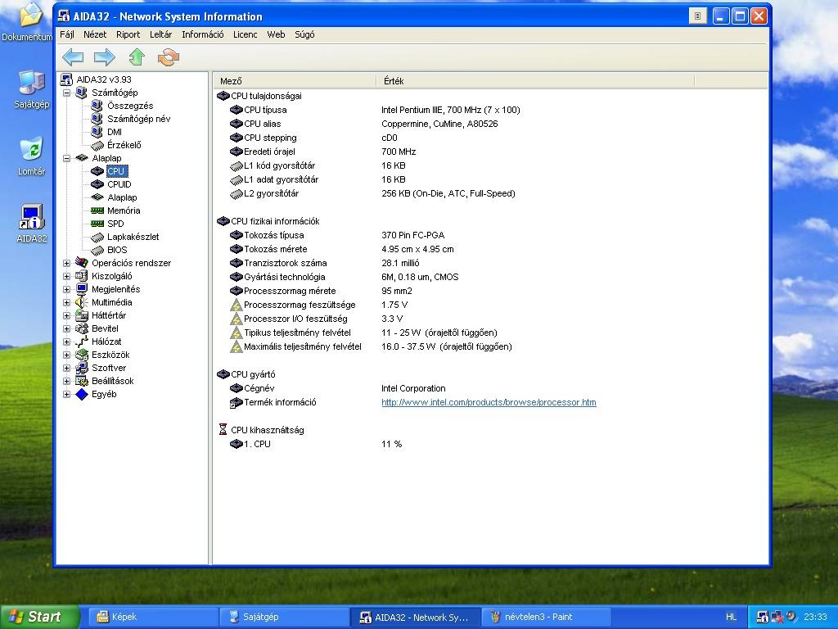This screenshot has width=838, height=629.
Task: Expand the Szoftver branch
Action: [x=67, y=368]
